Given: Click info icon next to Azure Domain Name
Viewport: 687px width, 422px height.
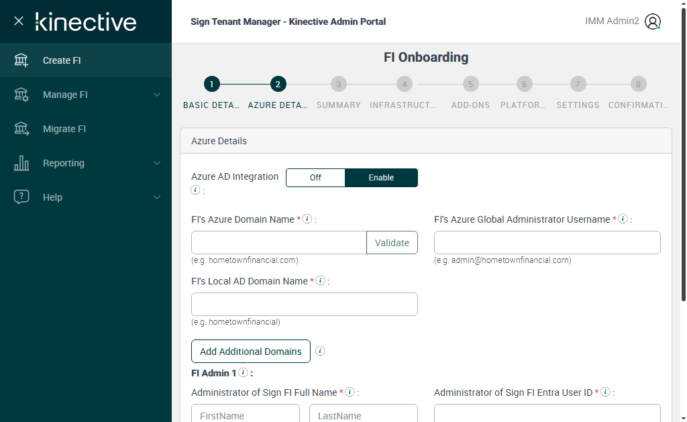Looking at the screenshot, I should pos(307,219).
